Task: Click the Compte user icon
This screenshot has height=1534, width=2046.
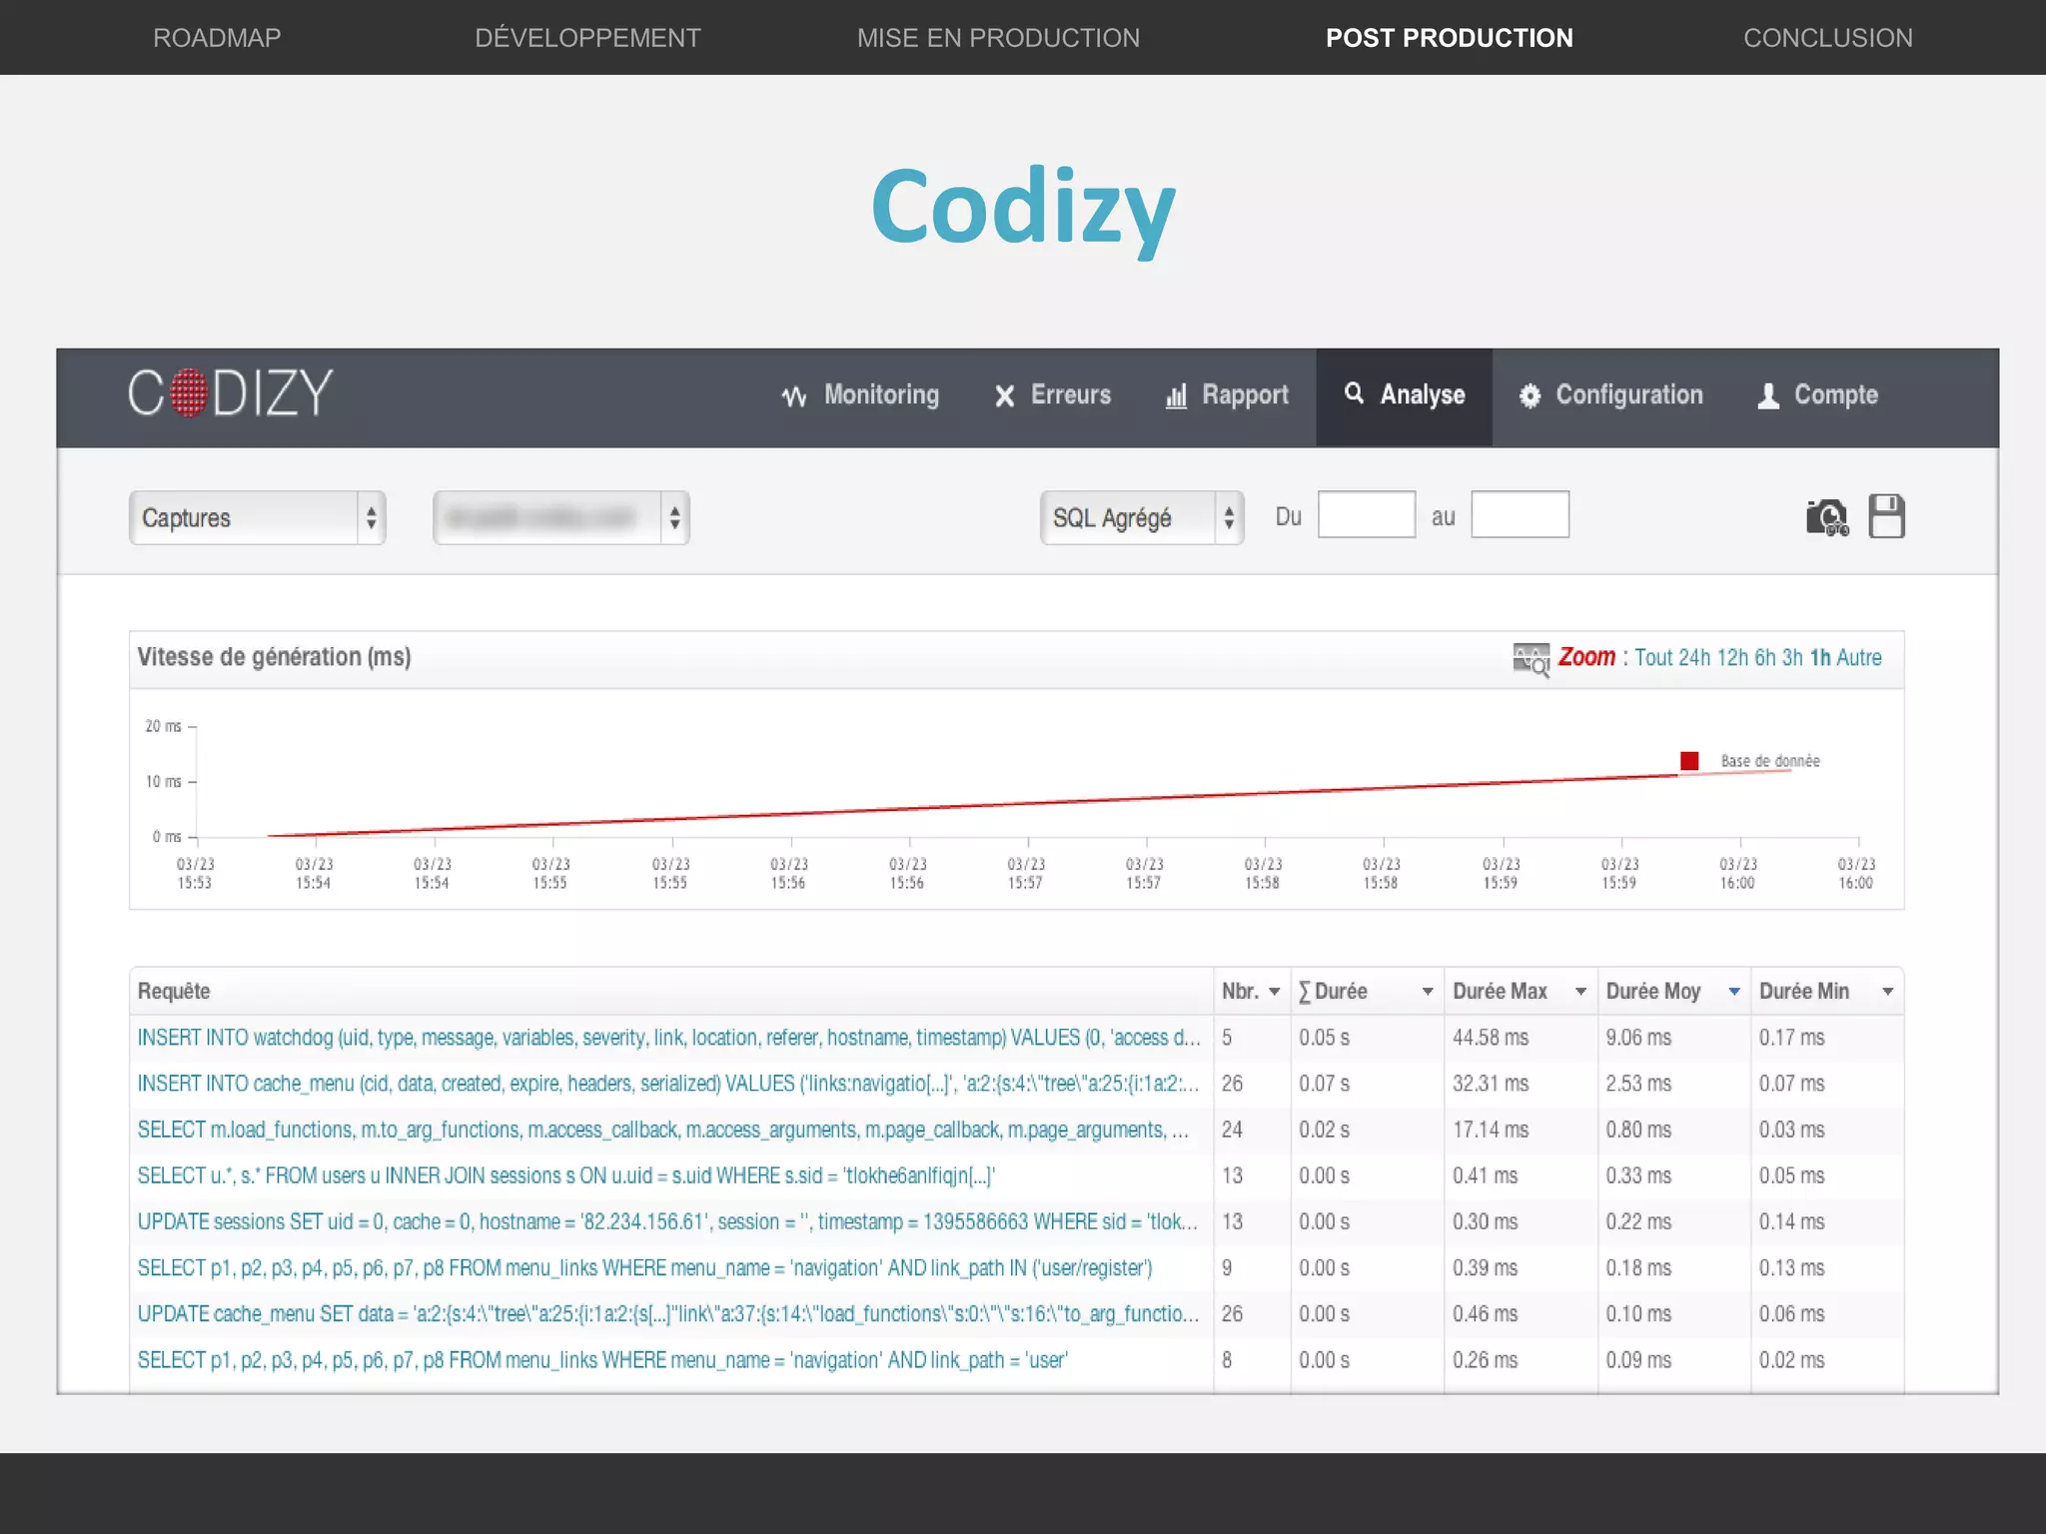Action: pyautogui.click(x=1768, y=396)
